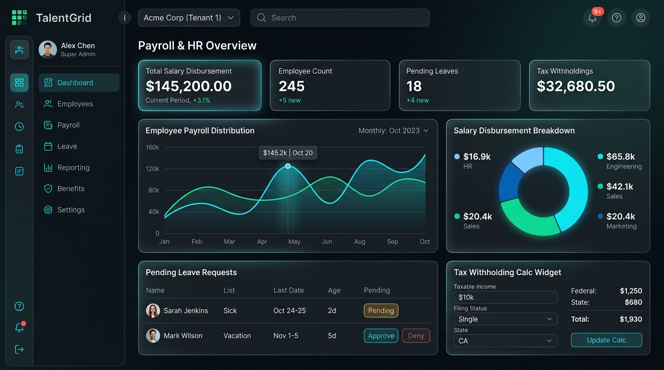Approve Mark Wilson's vacation request
The height and width of the screenshot is (370, 664).
[x=381, y=336]
